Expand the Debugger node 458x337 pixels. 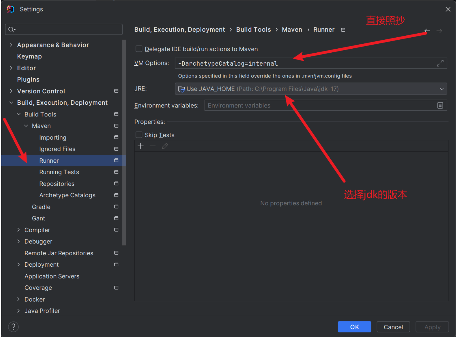tap(19, 241)
